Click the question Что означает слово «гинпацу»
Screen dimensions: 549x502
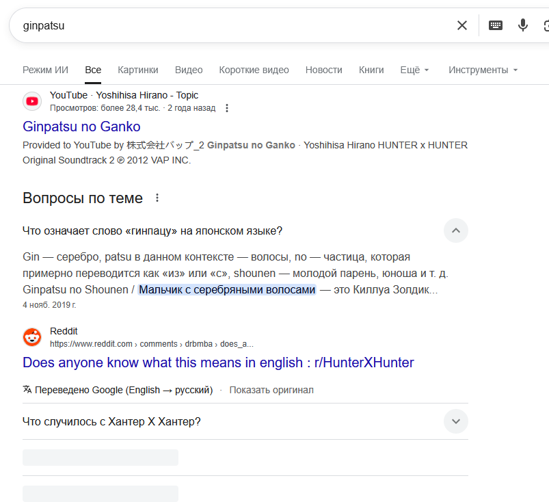[152, 231]
